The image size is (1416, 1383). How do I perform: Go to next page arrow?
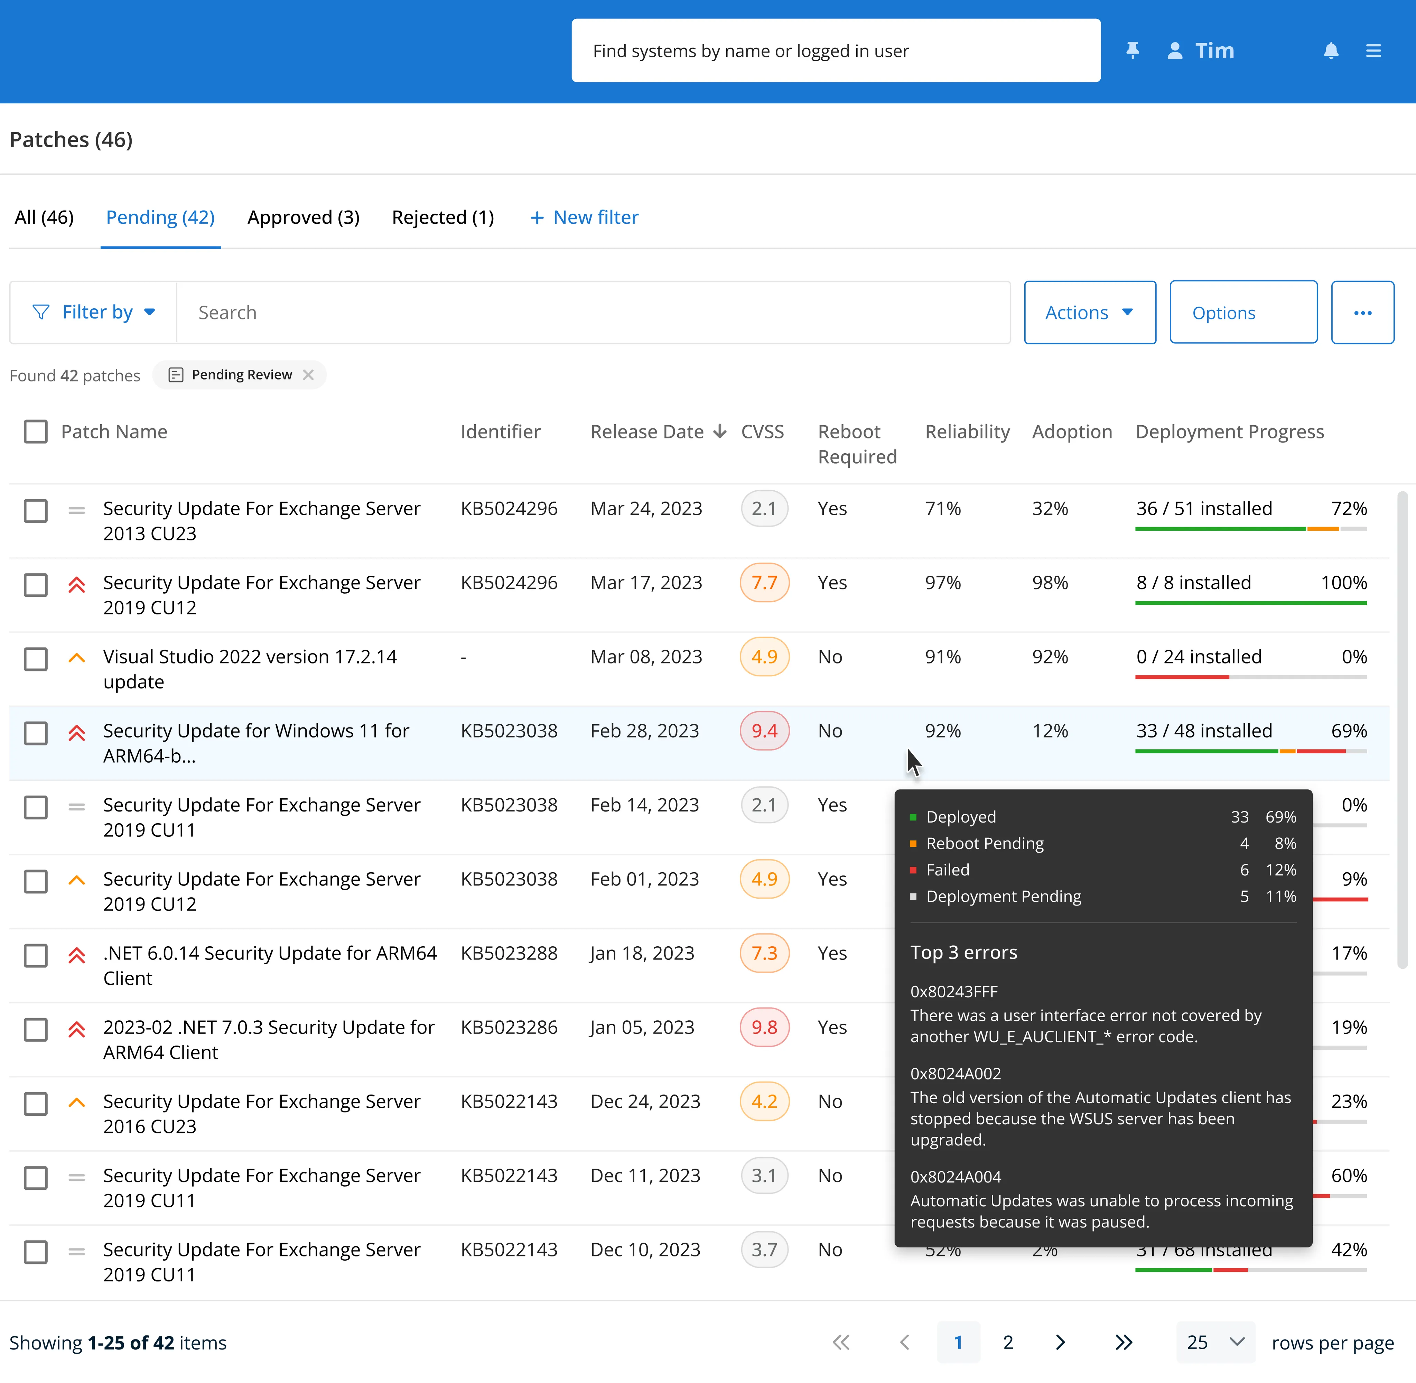coord(1060,1342)
